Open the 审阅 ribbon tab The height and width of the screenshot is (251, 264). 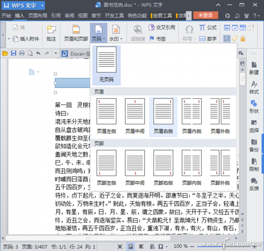(70, 15)
